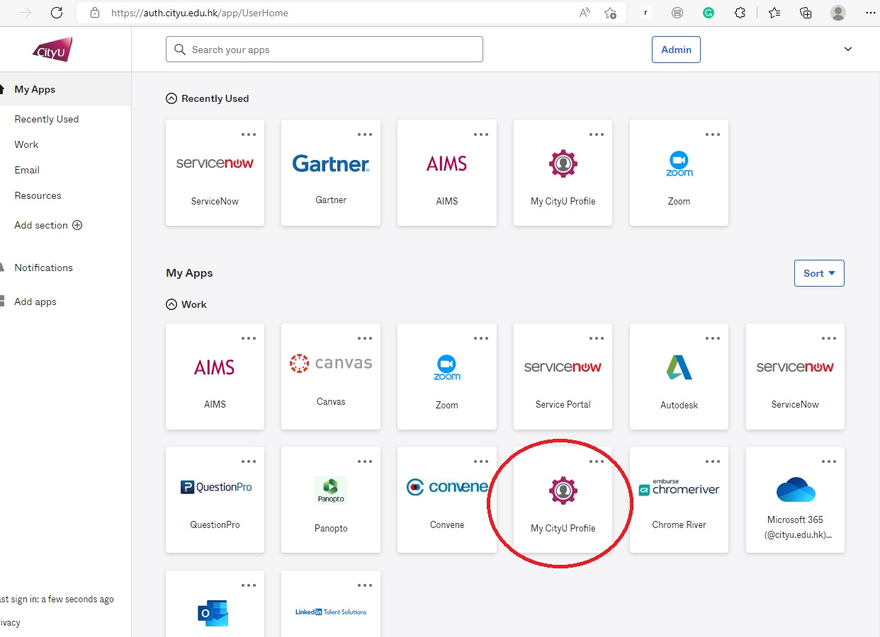Open options menu on Autodesk tile

click(x=713, y=338)
